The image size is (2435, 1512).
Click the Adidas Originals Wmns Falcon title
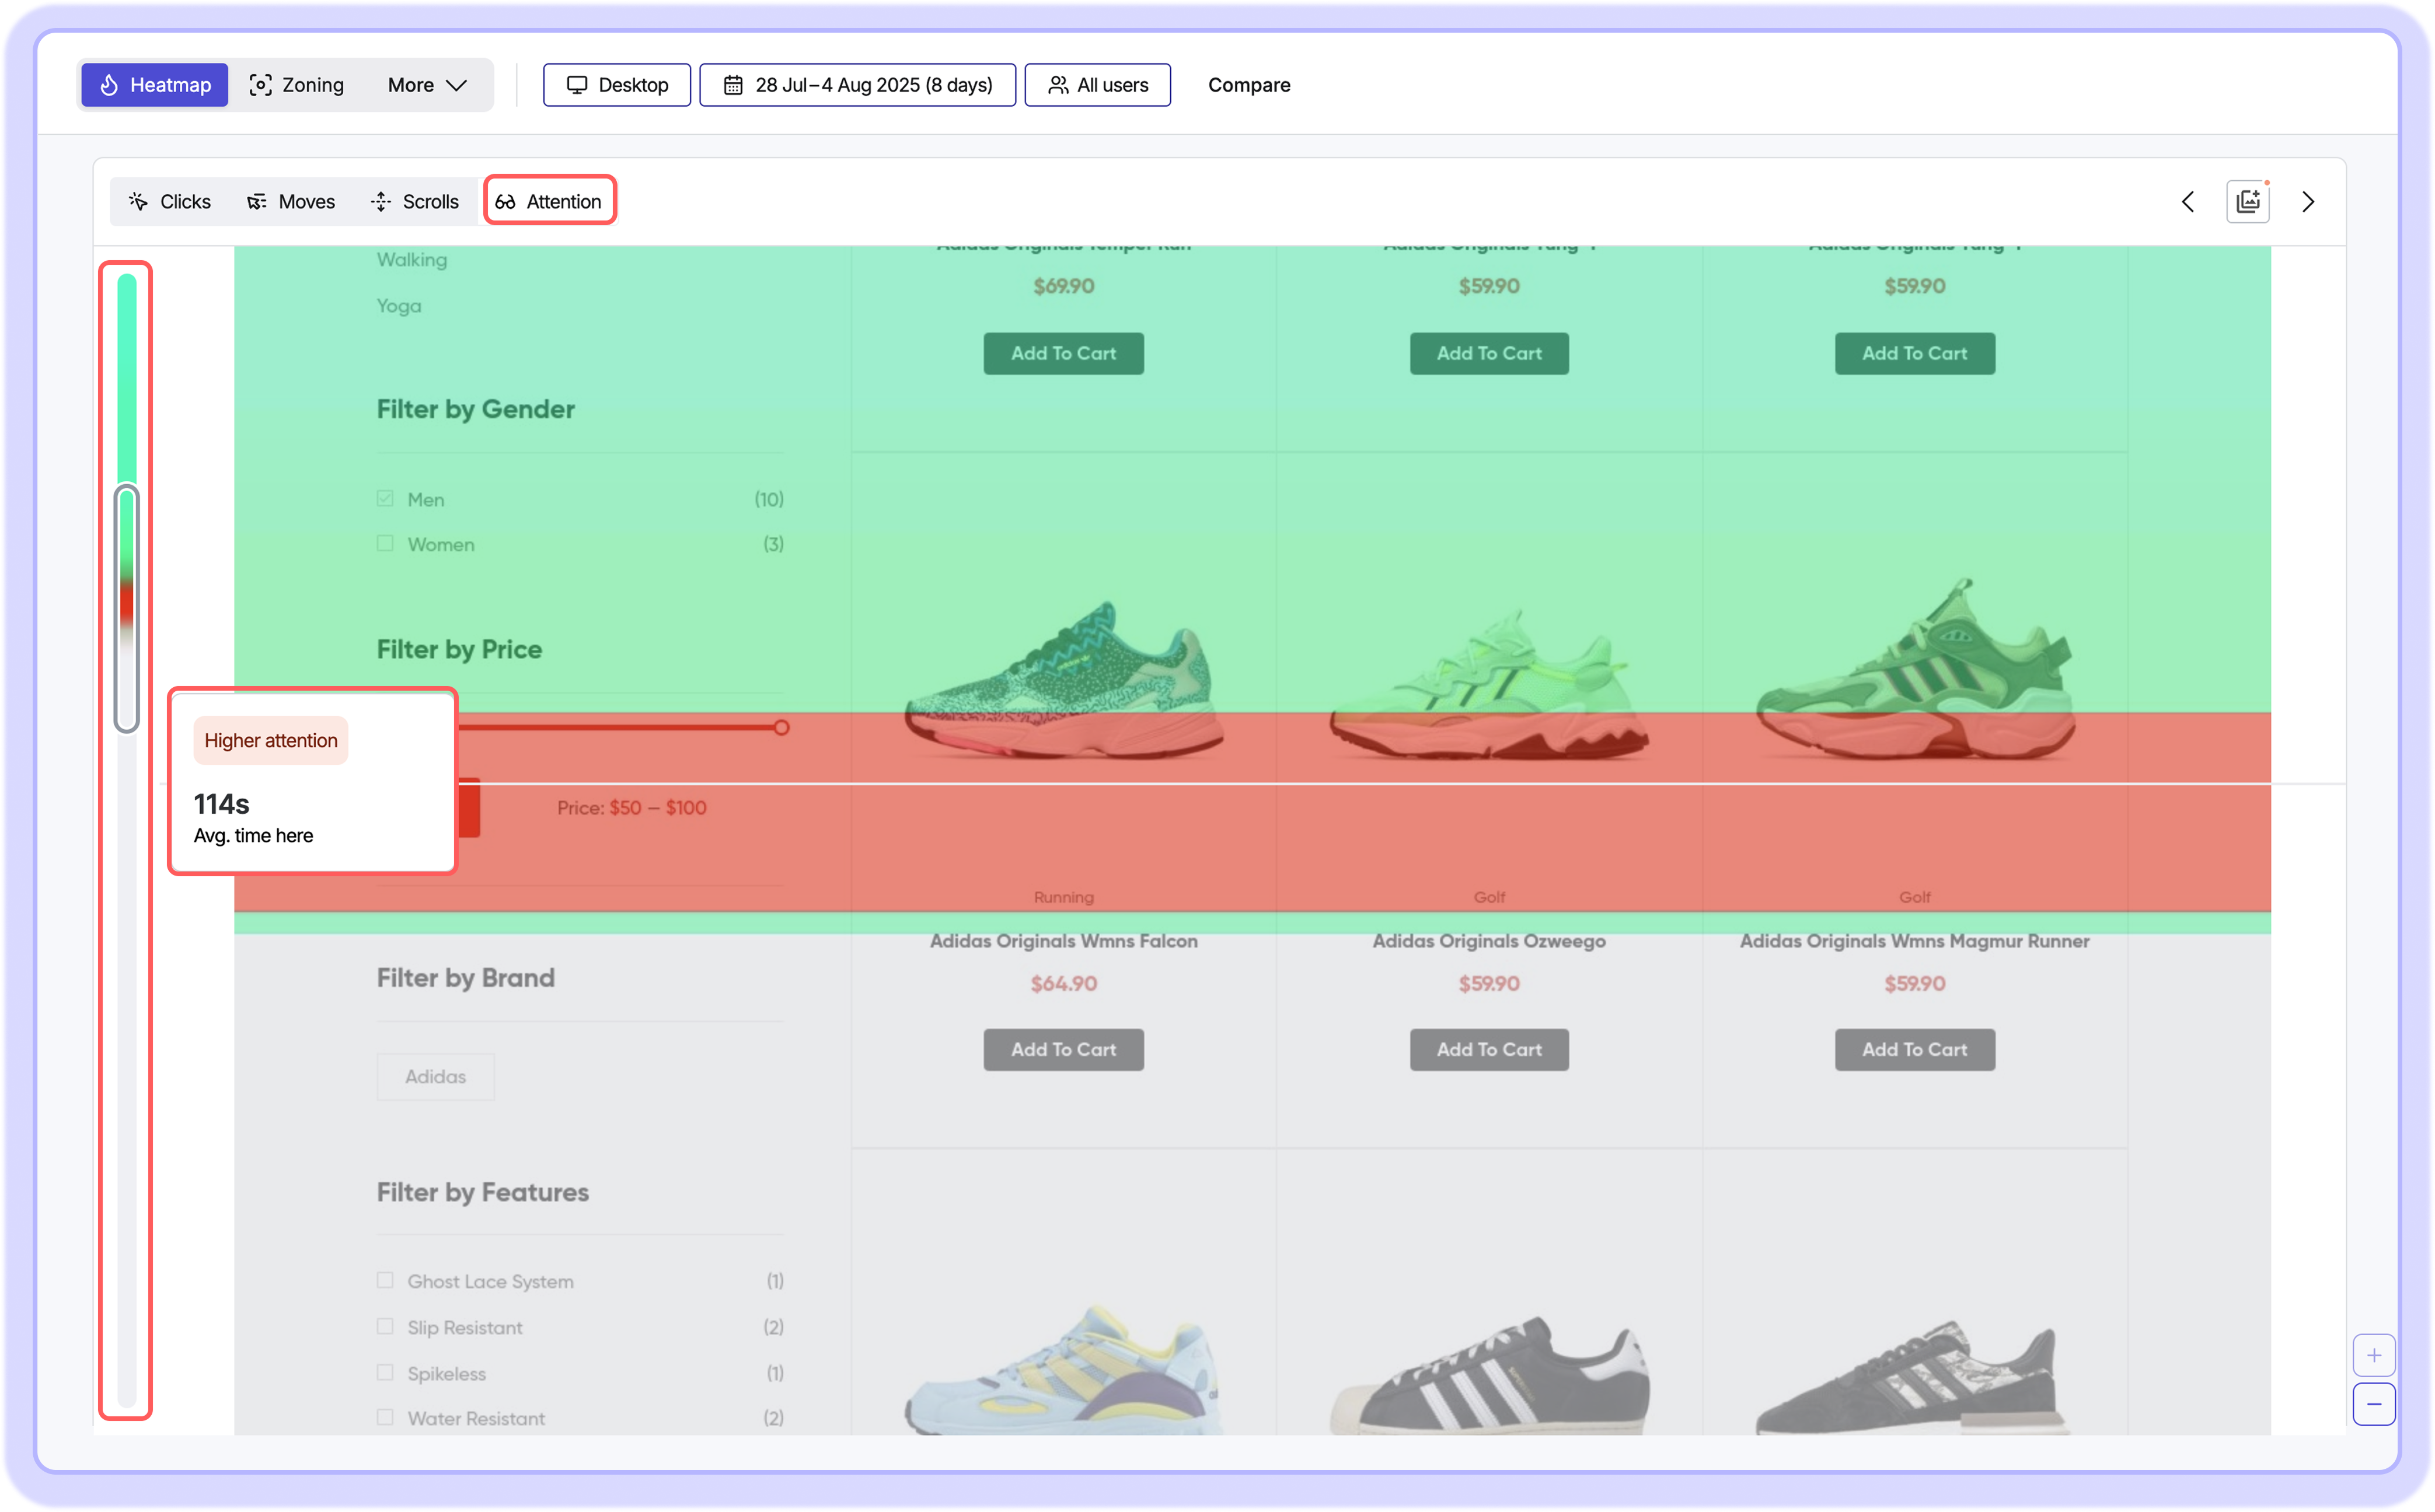[1063, 941]
